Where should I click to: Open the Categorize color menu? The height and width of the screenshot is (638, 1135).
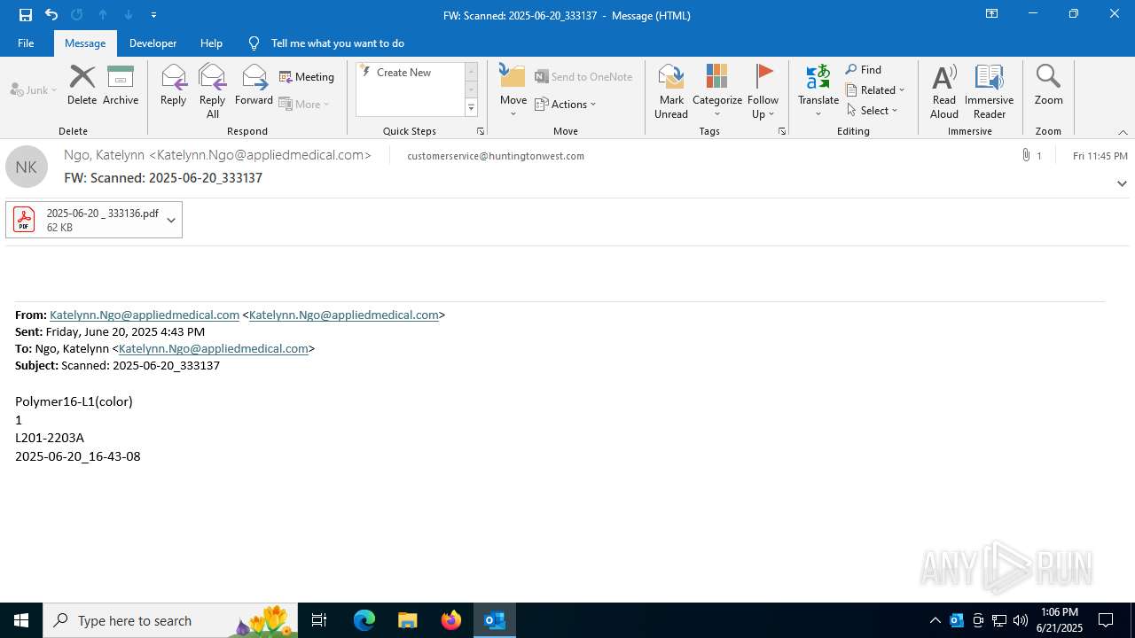coord(716,90)
